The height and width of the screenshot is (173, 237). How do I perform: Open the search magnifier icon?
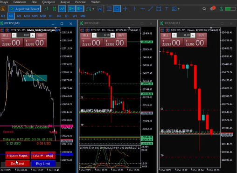click(x=204, y=9)
